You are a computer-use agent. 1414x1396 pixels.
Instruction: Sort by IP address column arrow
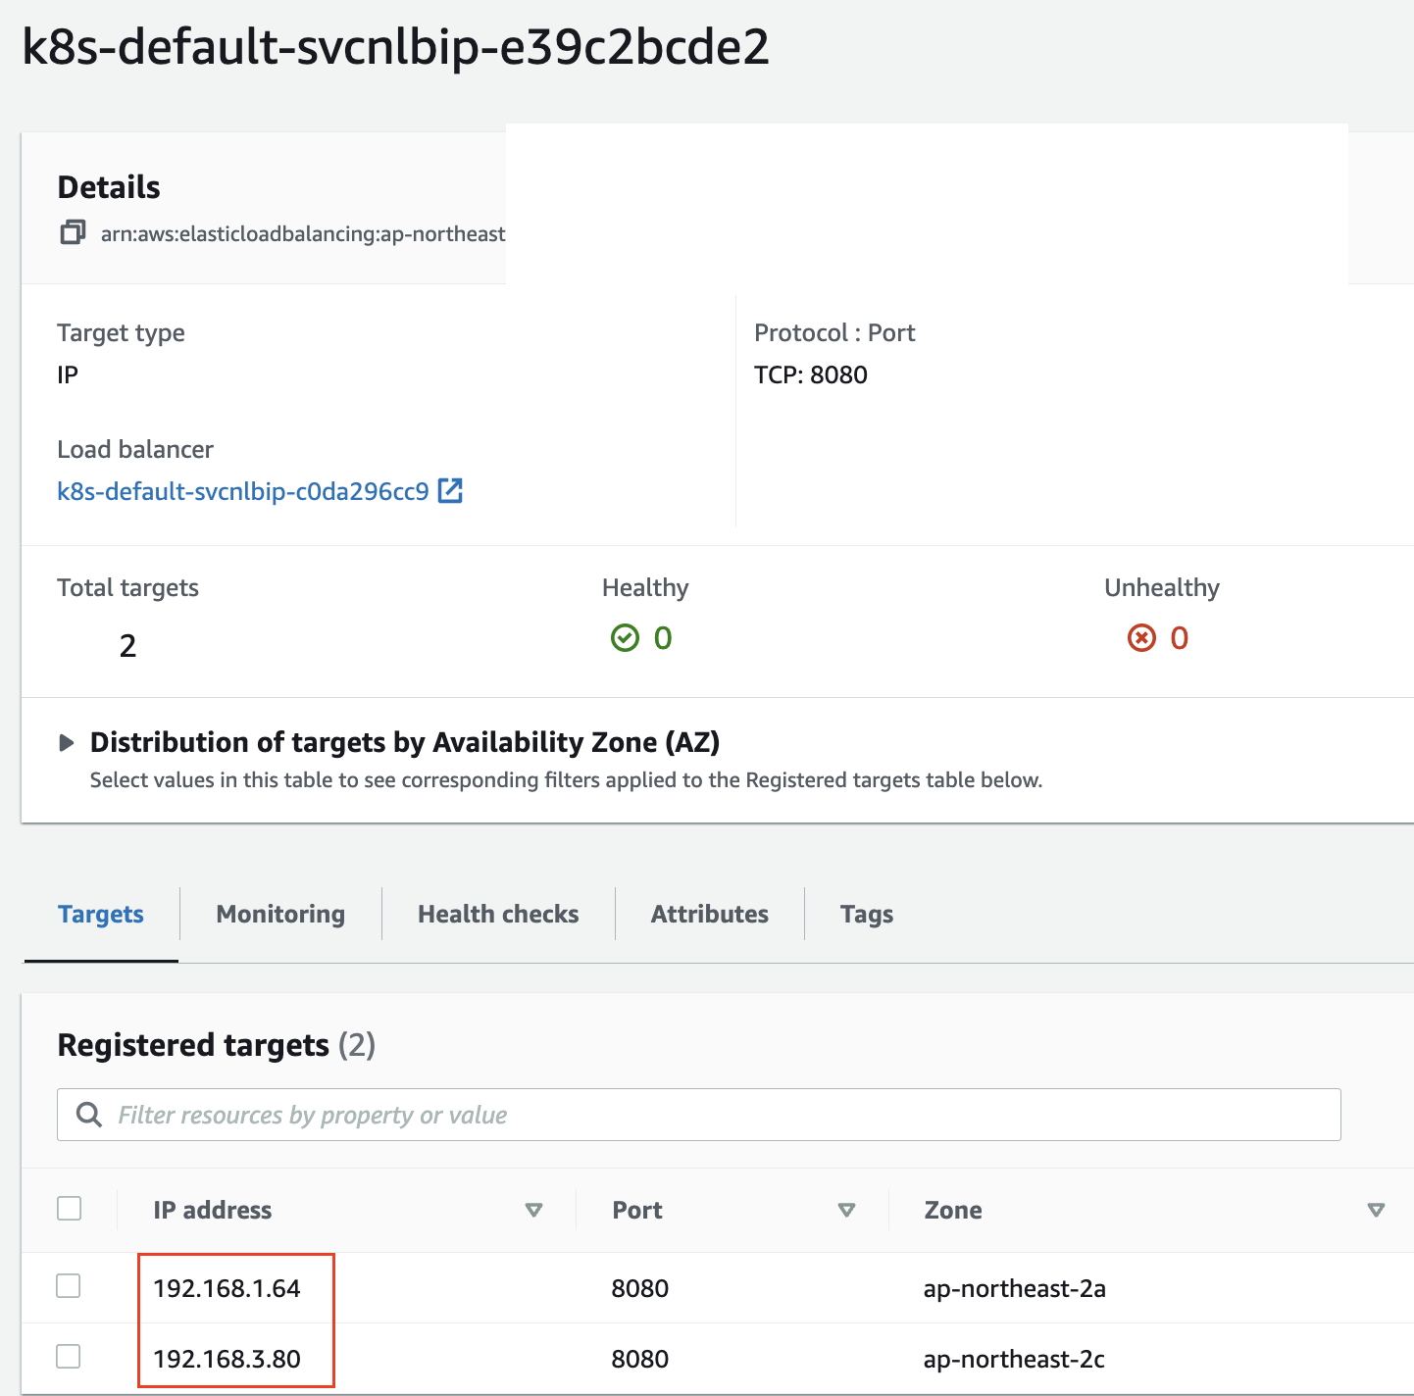point(534,1210)
